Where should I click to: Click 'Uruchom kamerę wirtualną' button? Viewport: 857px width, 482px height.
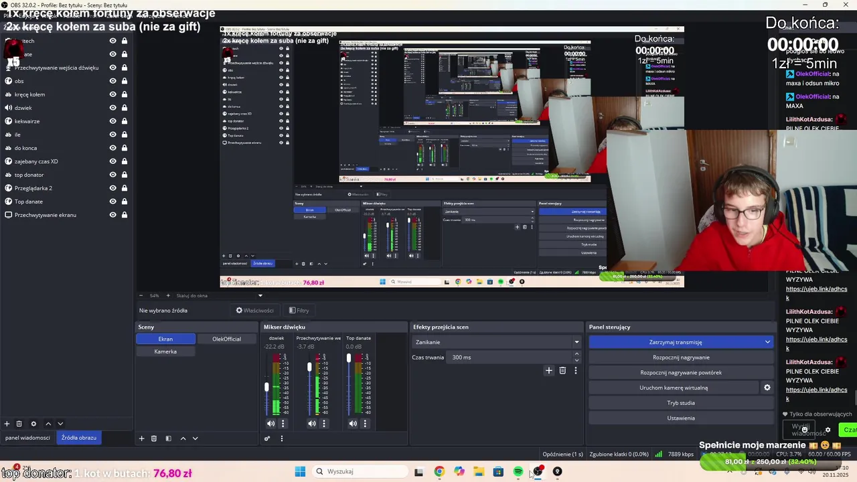point(674,388)
